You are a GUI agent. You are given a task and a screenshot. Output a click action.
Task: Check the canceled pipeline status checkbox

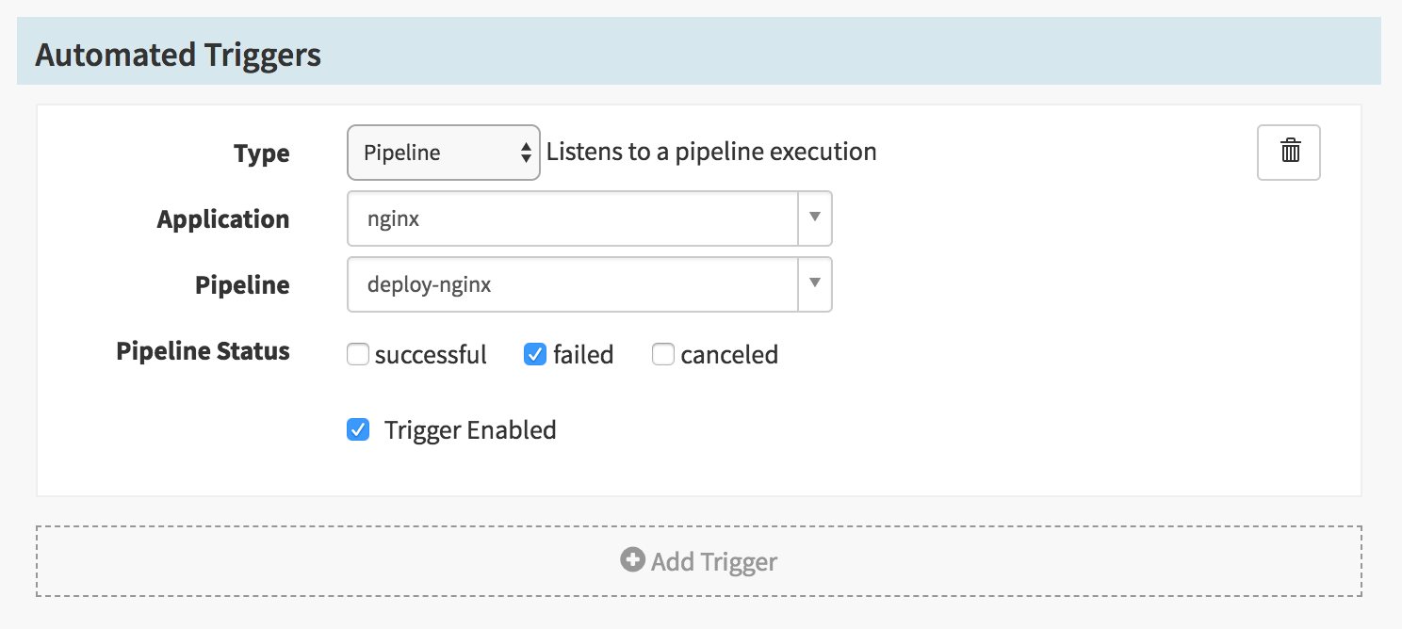[663, 355]
